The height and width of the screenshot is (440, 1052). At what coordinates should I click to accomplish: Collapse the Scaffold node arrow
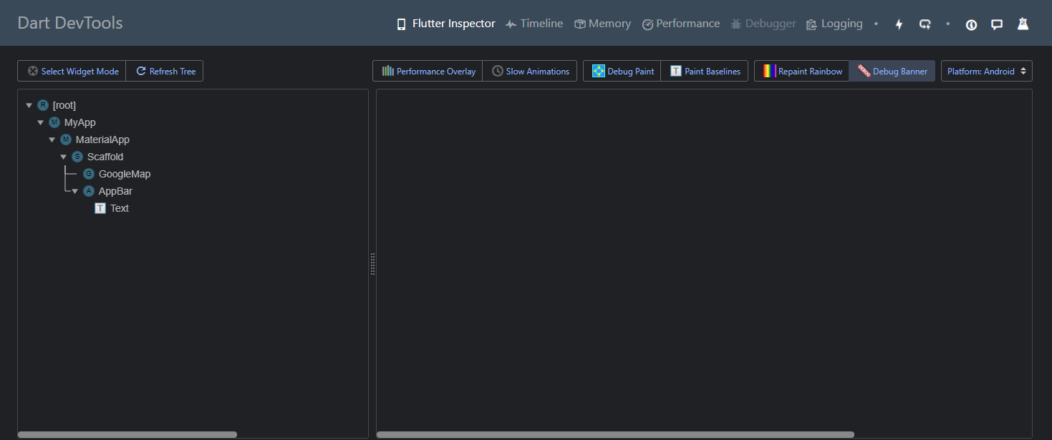tap(63, 157)
